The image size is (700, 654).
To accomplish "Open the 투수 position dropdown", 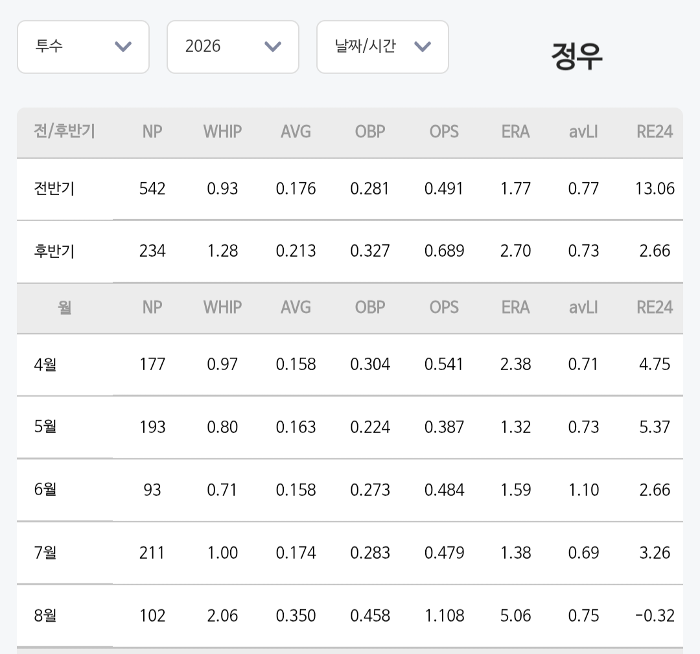I will click(83, 47).
